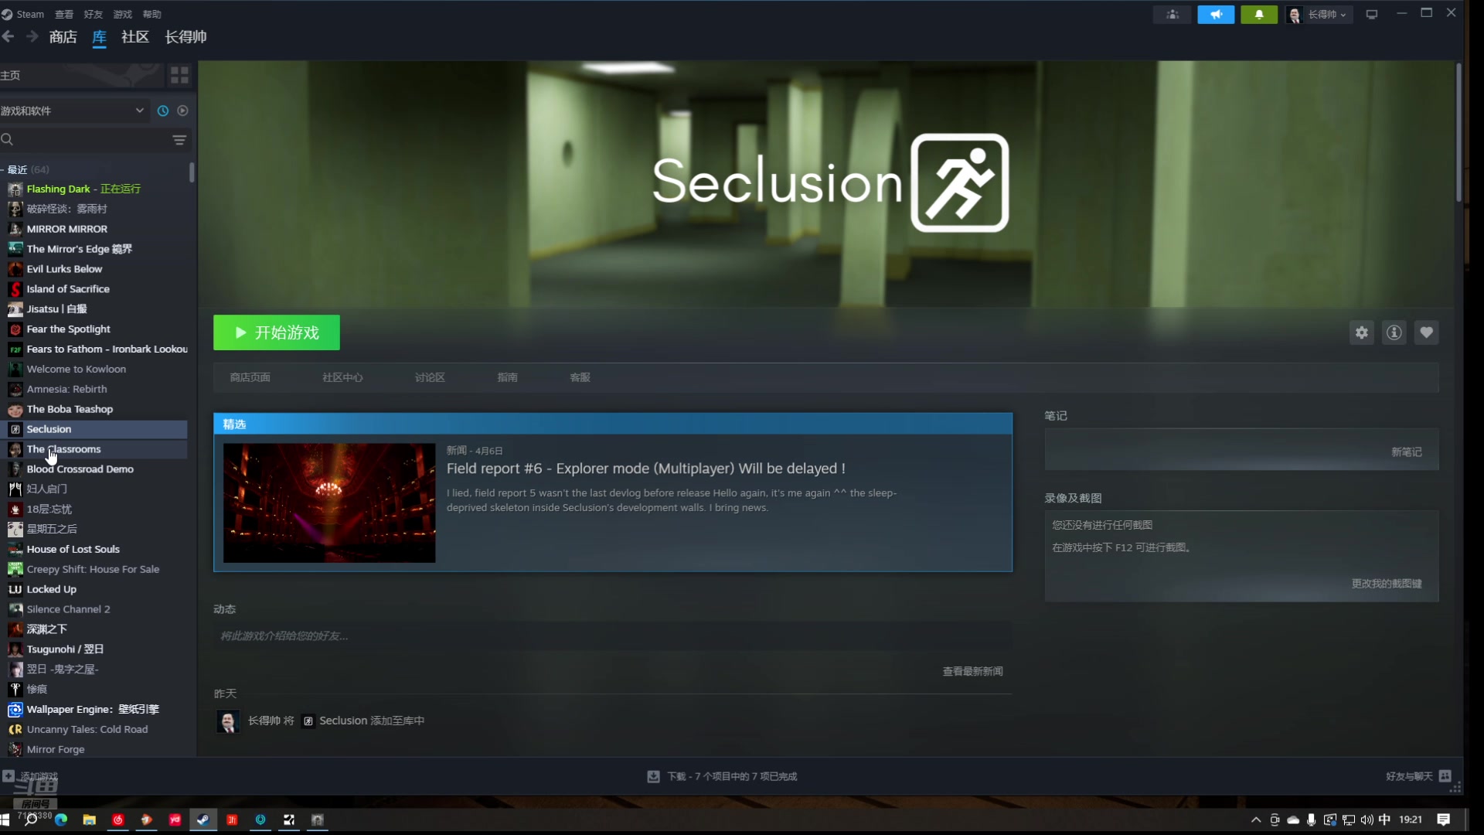
Task: Click the back navigation arrow
Action: pyautogui.click(x=9, y=36)
